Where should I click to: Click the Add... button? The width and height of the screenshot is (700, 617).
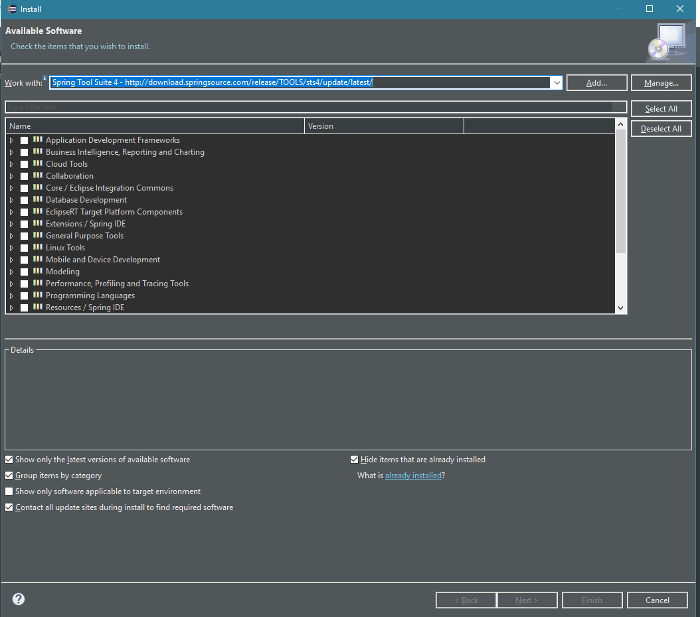pos(596,82)
